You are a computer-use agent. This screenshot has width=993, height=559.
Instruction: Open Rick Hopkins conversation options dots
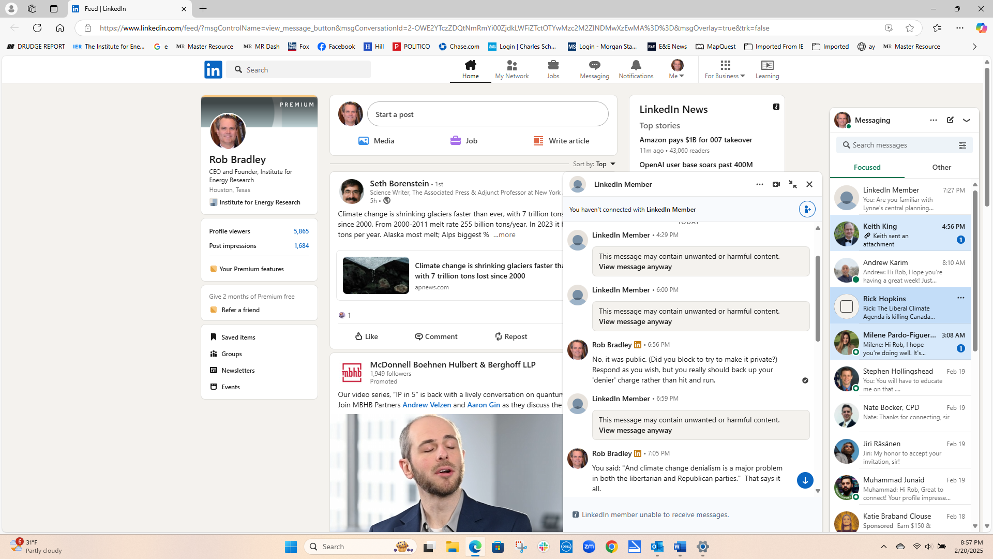coord(960,298)
